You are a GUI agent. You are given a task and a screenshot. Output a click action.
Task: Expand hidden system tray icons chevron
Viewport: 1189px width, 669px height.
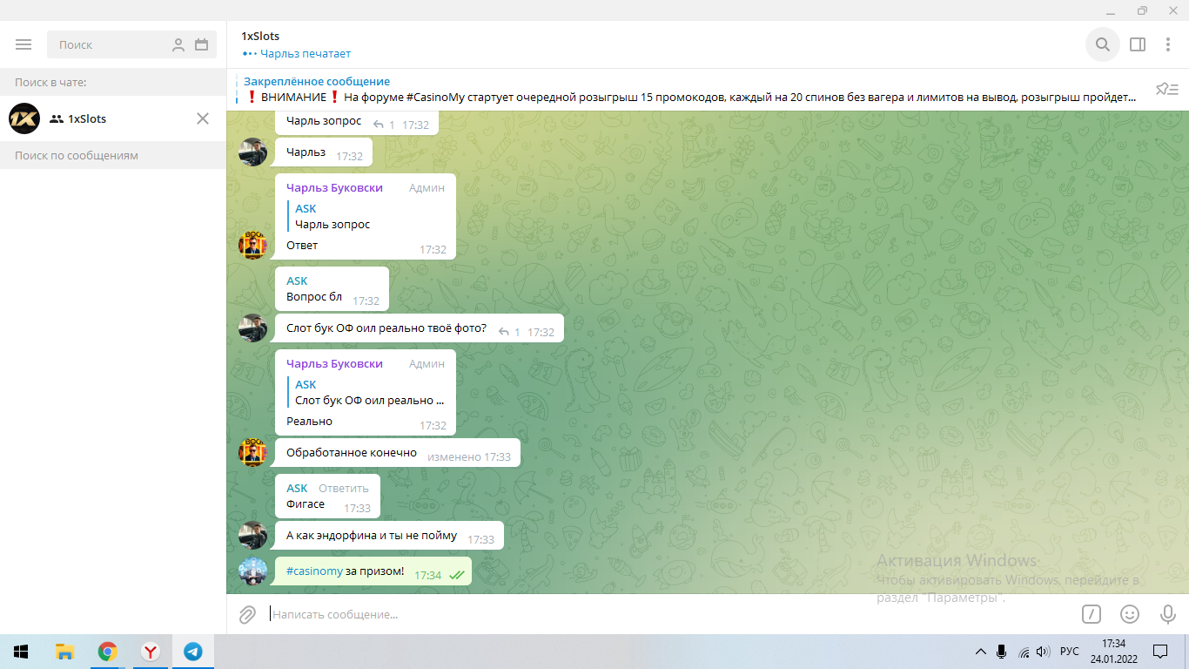[981, 652]
